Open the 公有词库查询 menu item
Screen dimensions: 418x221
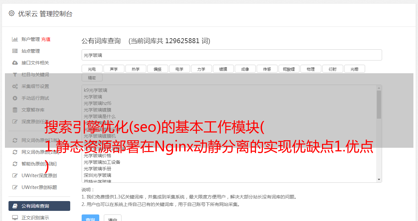(39, 206)
